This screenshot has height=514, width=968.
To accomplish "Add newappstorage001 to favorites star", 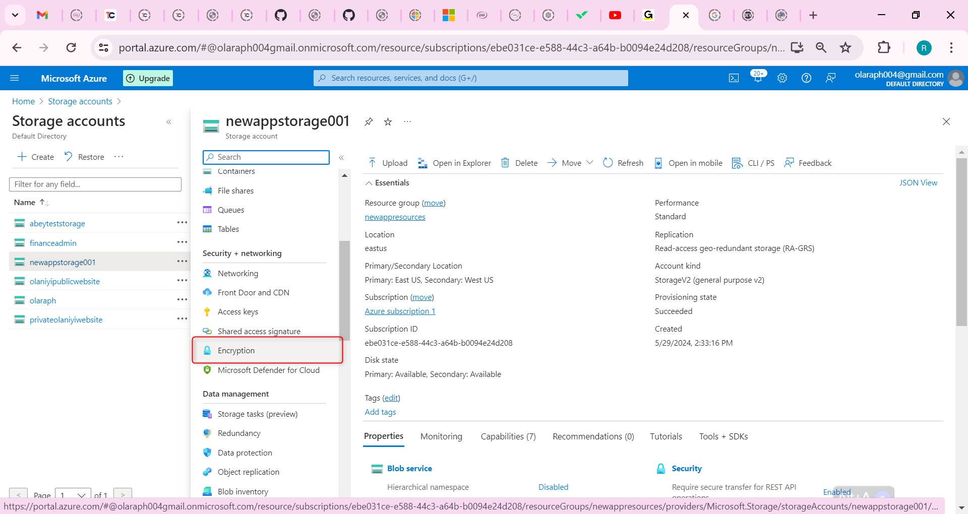I will [x=388, y=122].
